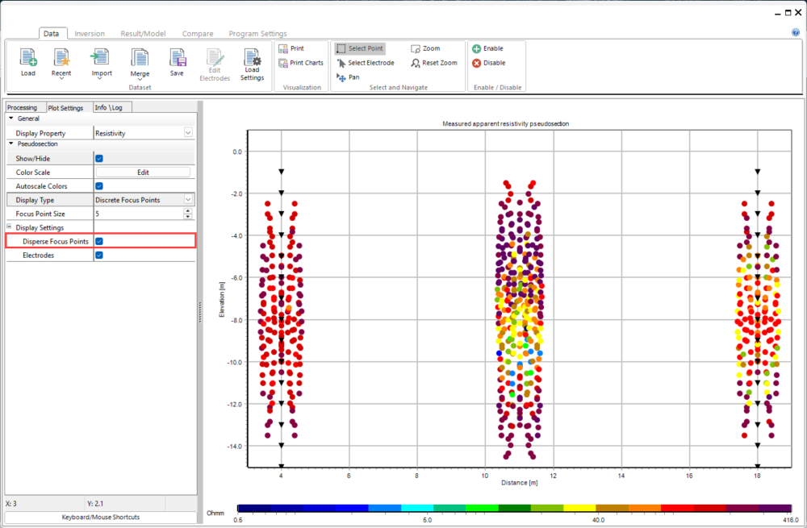This screenshot has height=528, width=807.
Task: Click the red Disable button
Action: click(x=489, y=63)
